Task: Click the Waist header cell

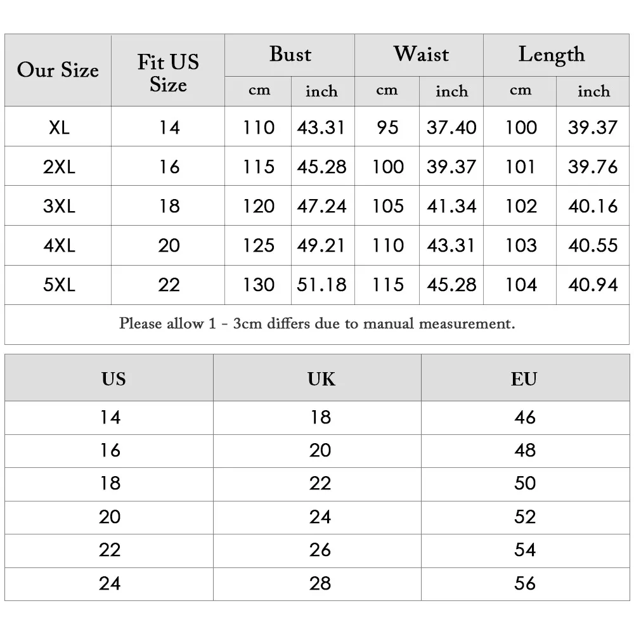Action: (419, 55)
